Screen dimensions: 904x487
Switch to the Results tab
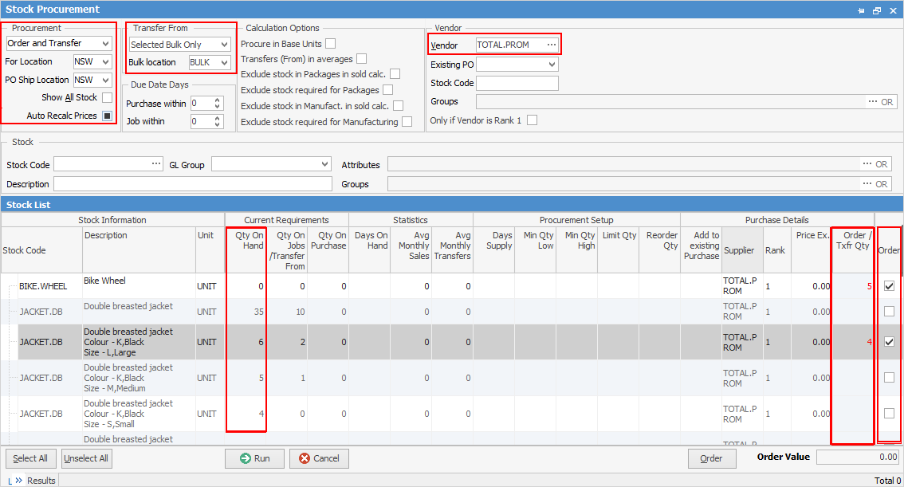(41, 481)
